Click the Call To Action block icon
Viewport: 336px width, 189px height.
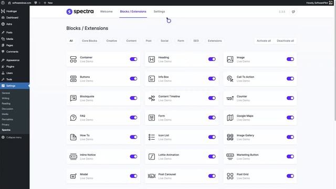click(x=230, y=79)
